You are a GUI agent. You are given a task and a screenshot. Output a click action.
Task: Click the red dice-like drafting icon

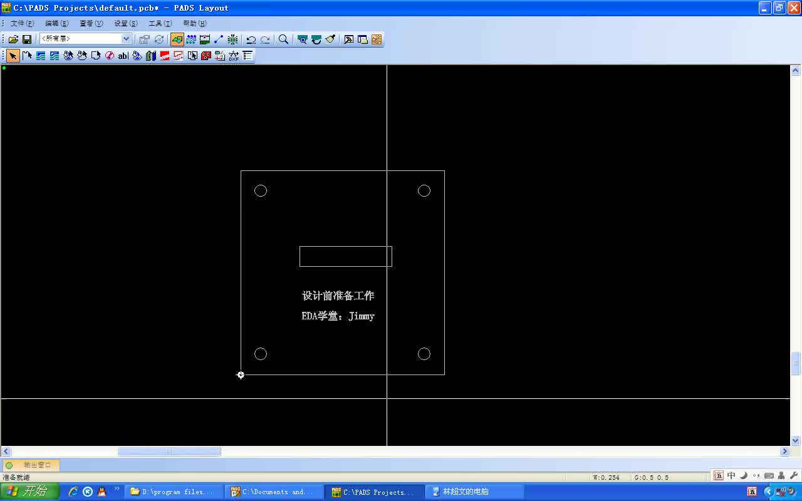pyautogui.click(x=206, y=56)
